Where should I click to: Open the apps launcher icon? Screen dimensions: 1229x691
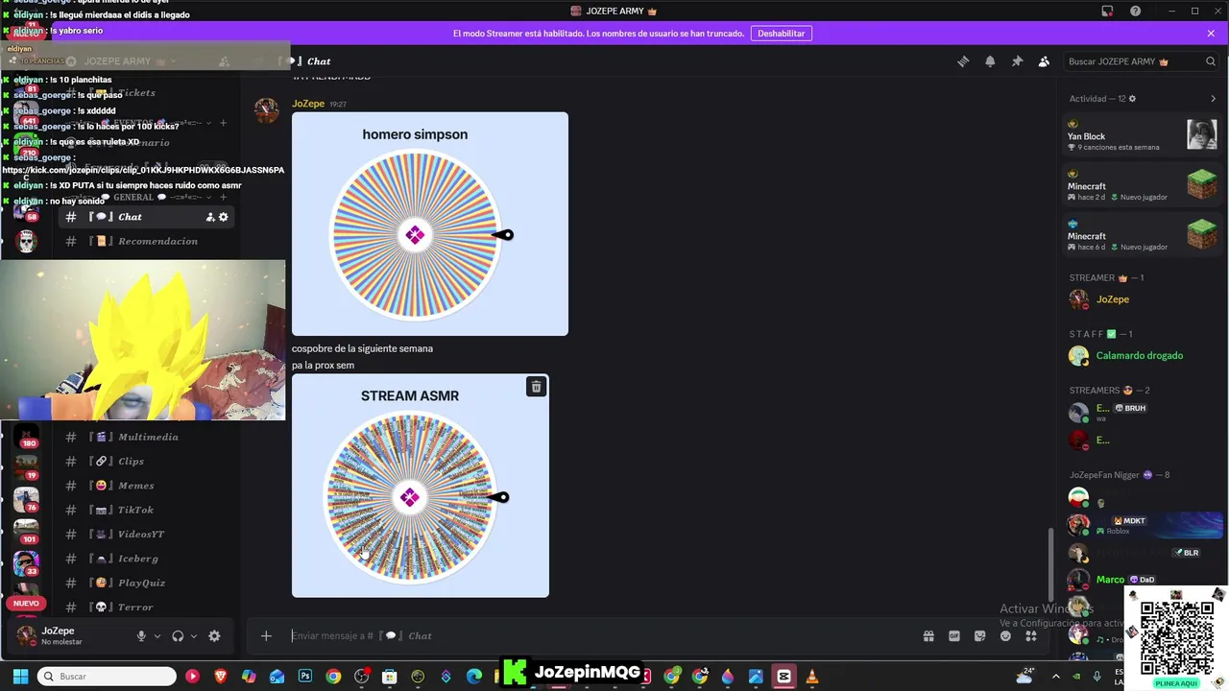pos(1031,635)
